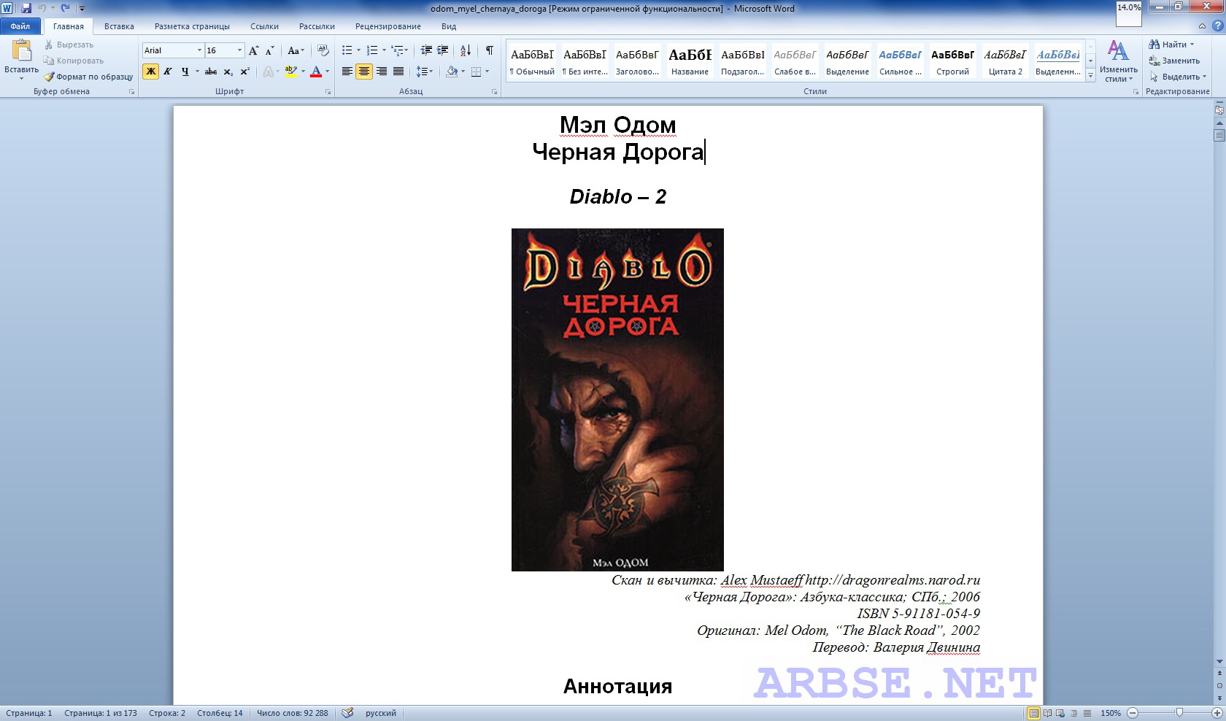Open font size 16 dropdown

tap(239, 50)
